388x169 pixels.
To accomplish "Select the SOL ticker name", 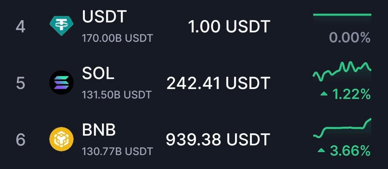I will point(98,73).
